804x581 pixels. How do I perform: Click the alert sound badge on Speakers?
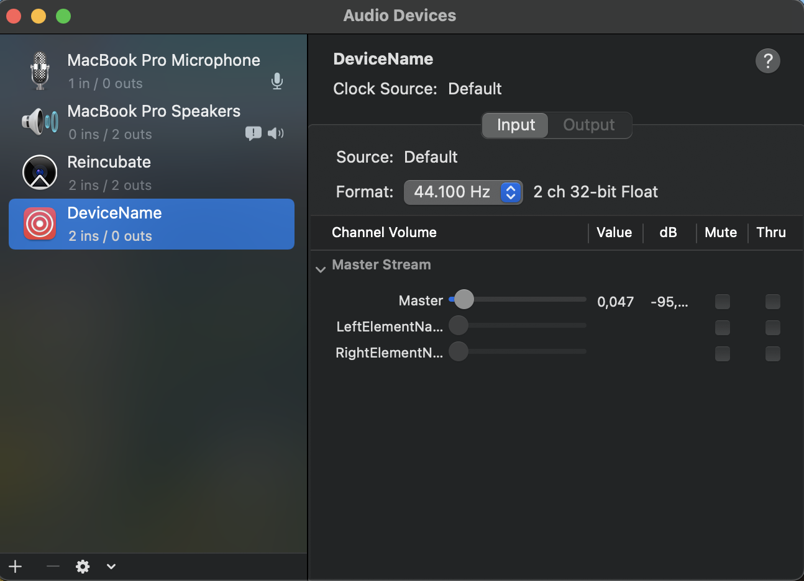253,133
